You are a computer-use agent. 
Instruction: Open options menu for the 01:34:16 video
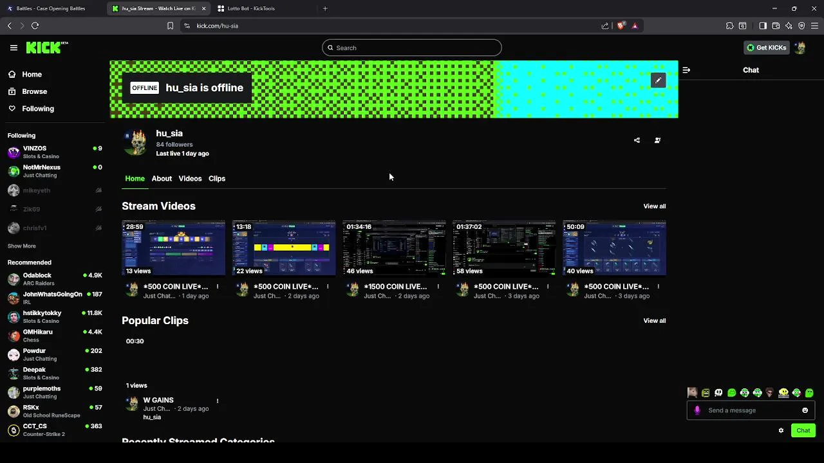[438, 287]
